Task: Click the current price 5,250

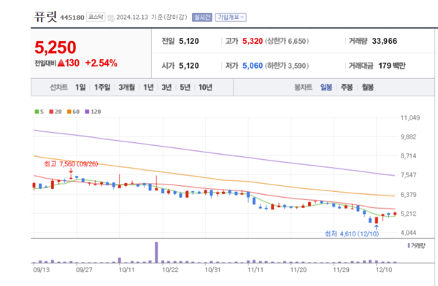Action: 55,47
